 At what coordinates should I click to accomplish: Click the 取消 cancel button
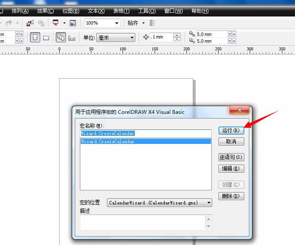231,141
